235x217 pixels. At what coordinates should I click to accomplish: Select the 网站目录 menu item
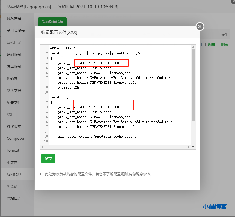(14, 43)
